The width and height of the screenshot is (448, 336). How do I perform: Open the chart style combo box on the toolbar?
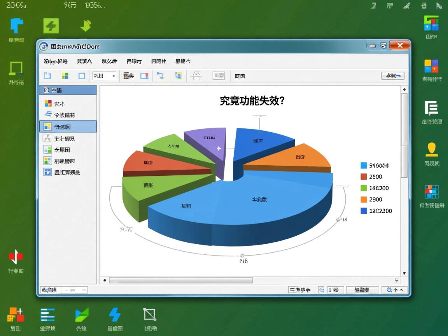104,76
